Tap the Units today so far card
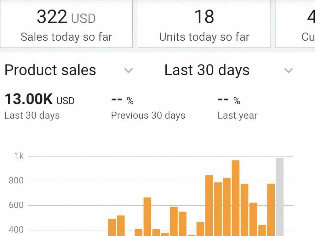 [x=204, y=24]
